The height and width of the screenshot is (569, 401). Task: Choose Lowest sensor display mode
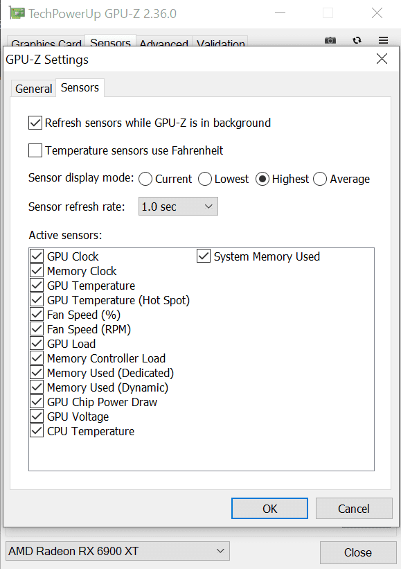(x=205, y=179)
